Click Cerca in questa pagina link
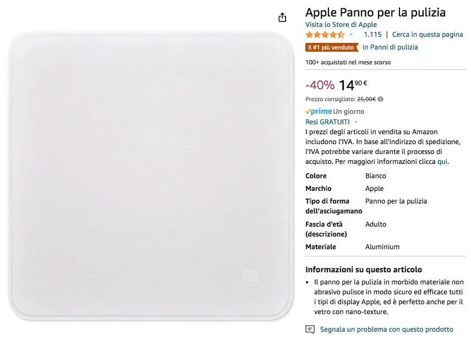The height and width of the screenshot is (340, 471). pyautogui.click(x=428, y=35)
